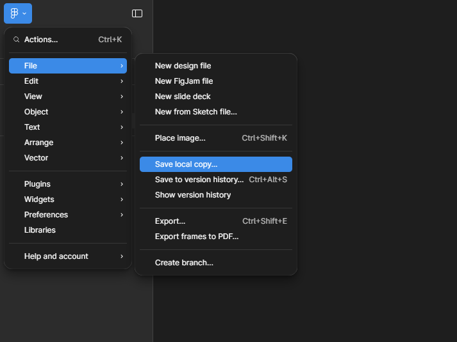Screen dimensions: 457x342
Task: Open the Text submenu
Action: (68, 127)
